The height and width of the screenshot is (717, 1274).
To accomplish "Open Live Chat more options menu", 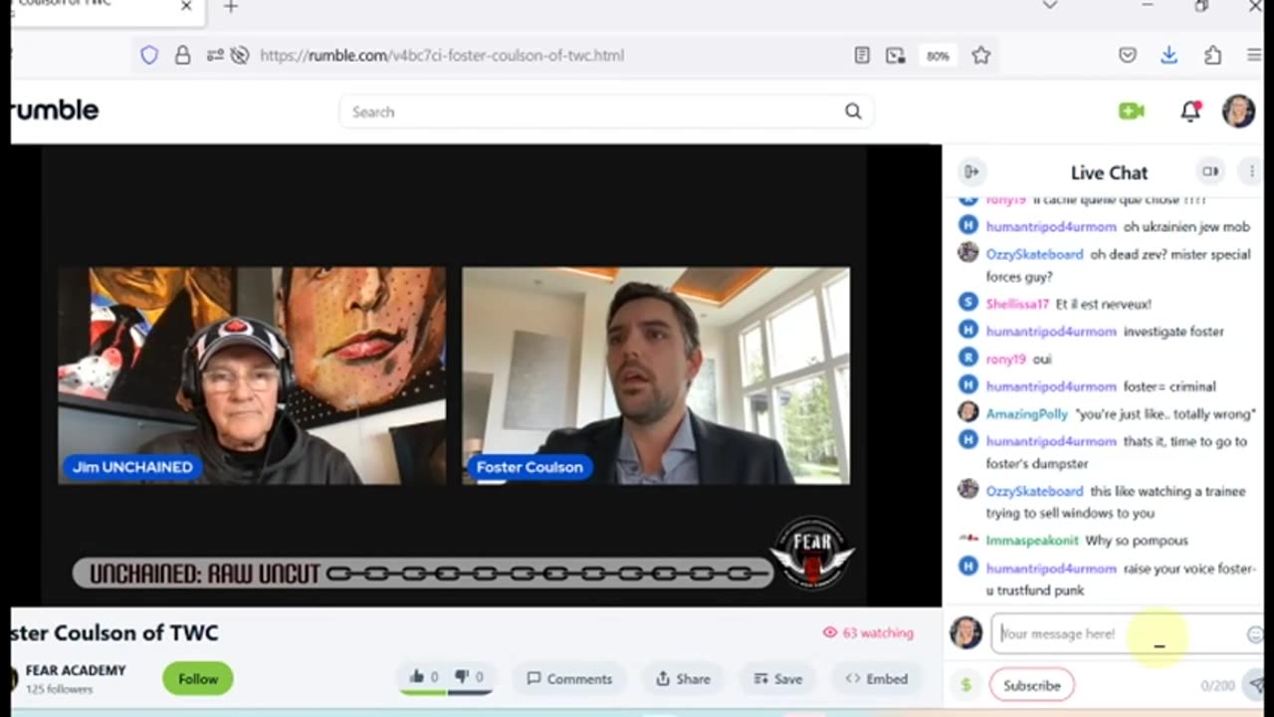I will [1251, 171].
